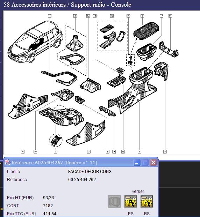Click part marker 1, the center console
Viewport: 200px width, 217px height.
140,151
